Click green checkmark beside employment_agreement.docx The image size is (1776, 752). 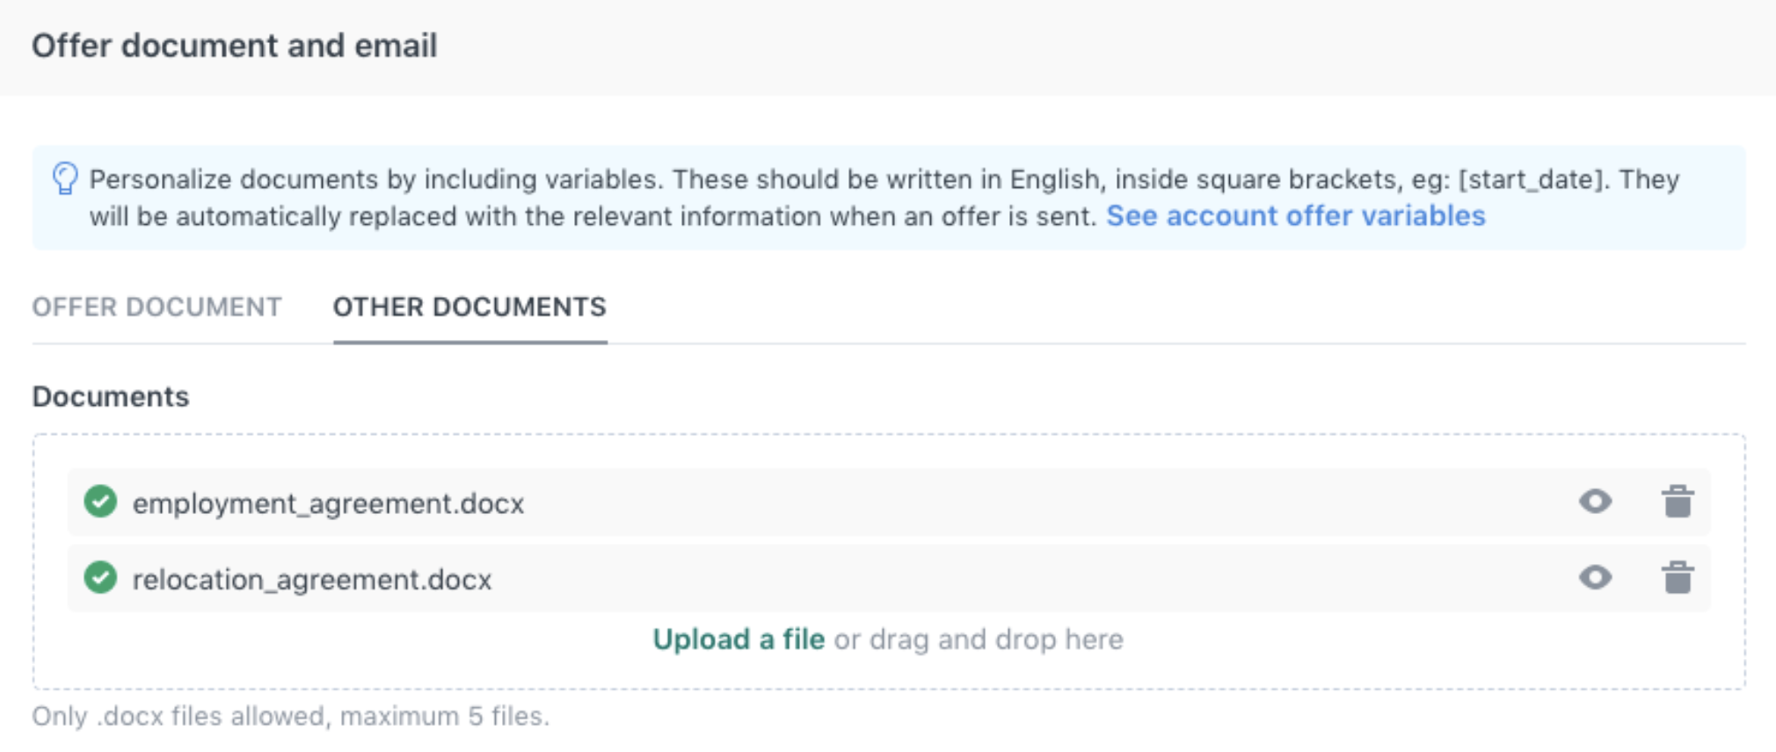(100, 502)
